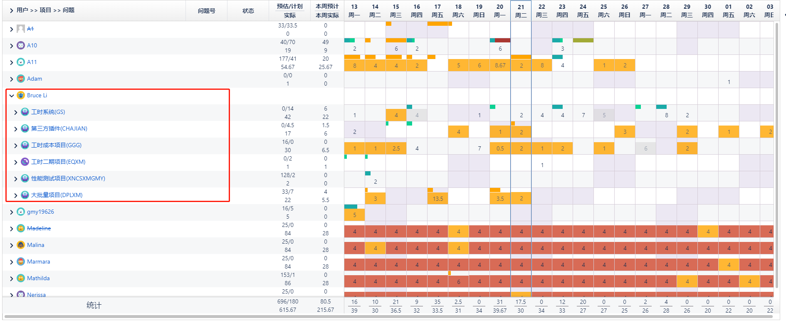Click the gmy19626 user avatar icon

pos(21,212)
